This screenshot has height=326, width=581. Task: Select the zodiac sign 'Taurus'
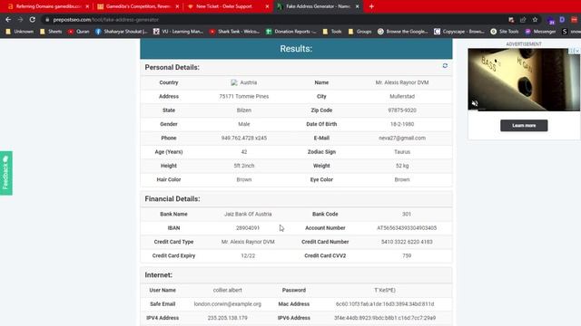pos(402,152)
